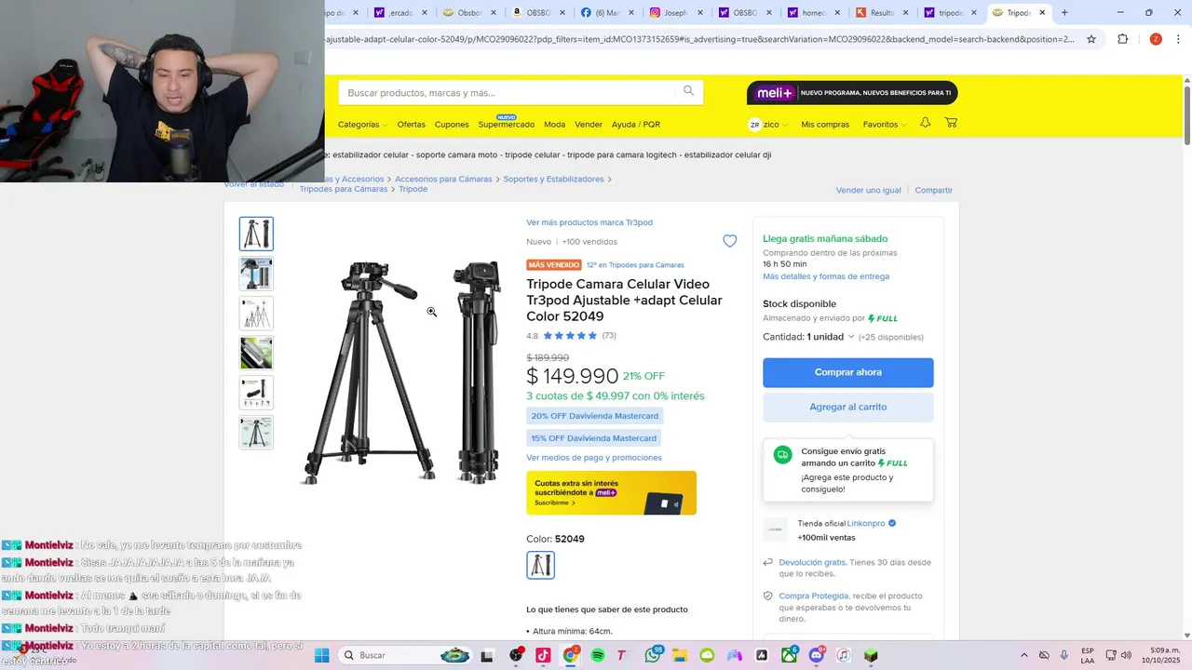Bookmark this page with the star icon
The width and height of the screenshot is (1192, 670).
tap(1091, 39)
